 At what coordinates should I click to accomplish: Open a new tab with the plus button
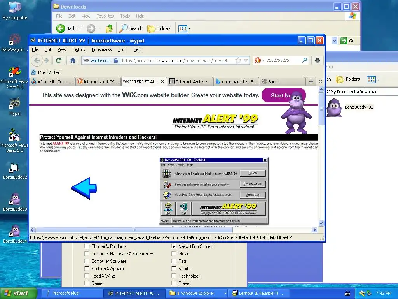[311, 81]
